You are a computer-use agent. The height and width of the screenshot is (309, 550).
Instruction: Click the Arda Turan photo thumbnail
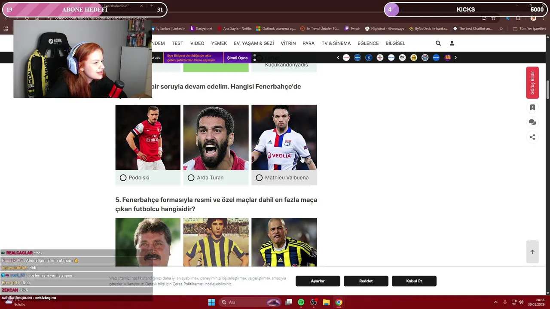[x=216, y=137]
